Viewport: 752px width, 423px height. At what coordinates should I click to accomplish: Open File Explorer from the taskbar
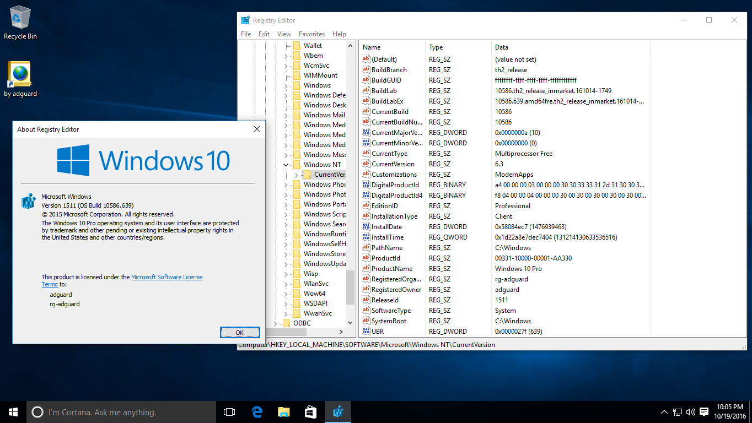(283, 412)
